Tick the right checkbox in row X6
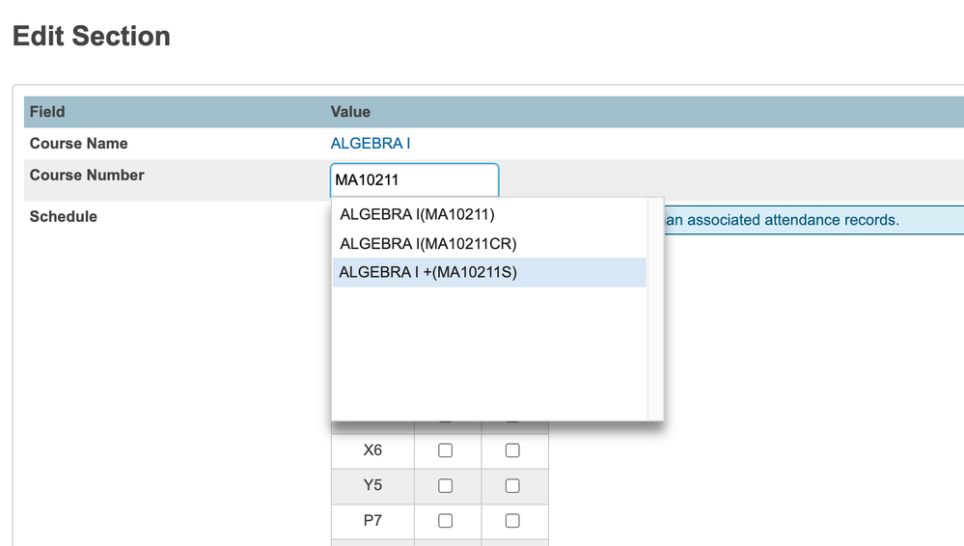Screen dimensions: 964x546 (512, 450)
